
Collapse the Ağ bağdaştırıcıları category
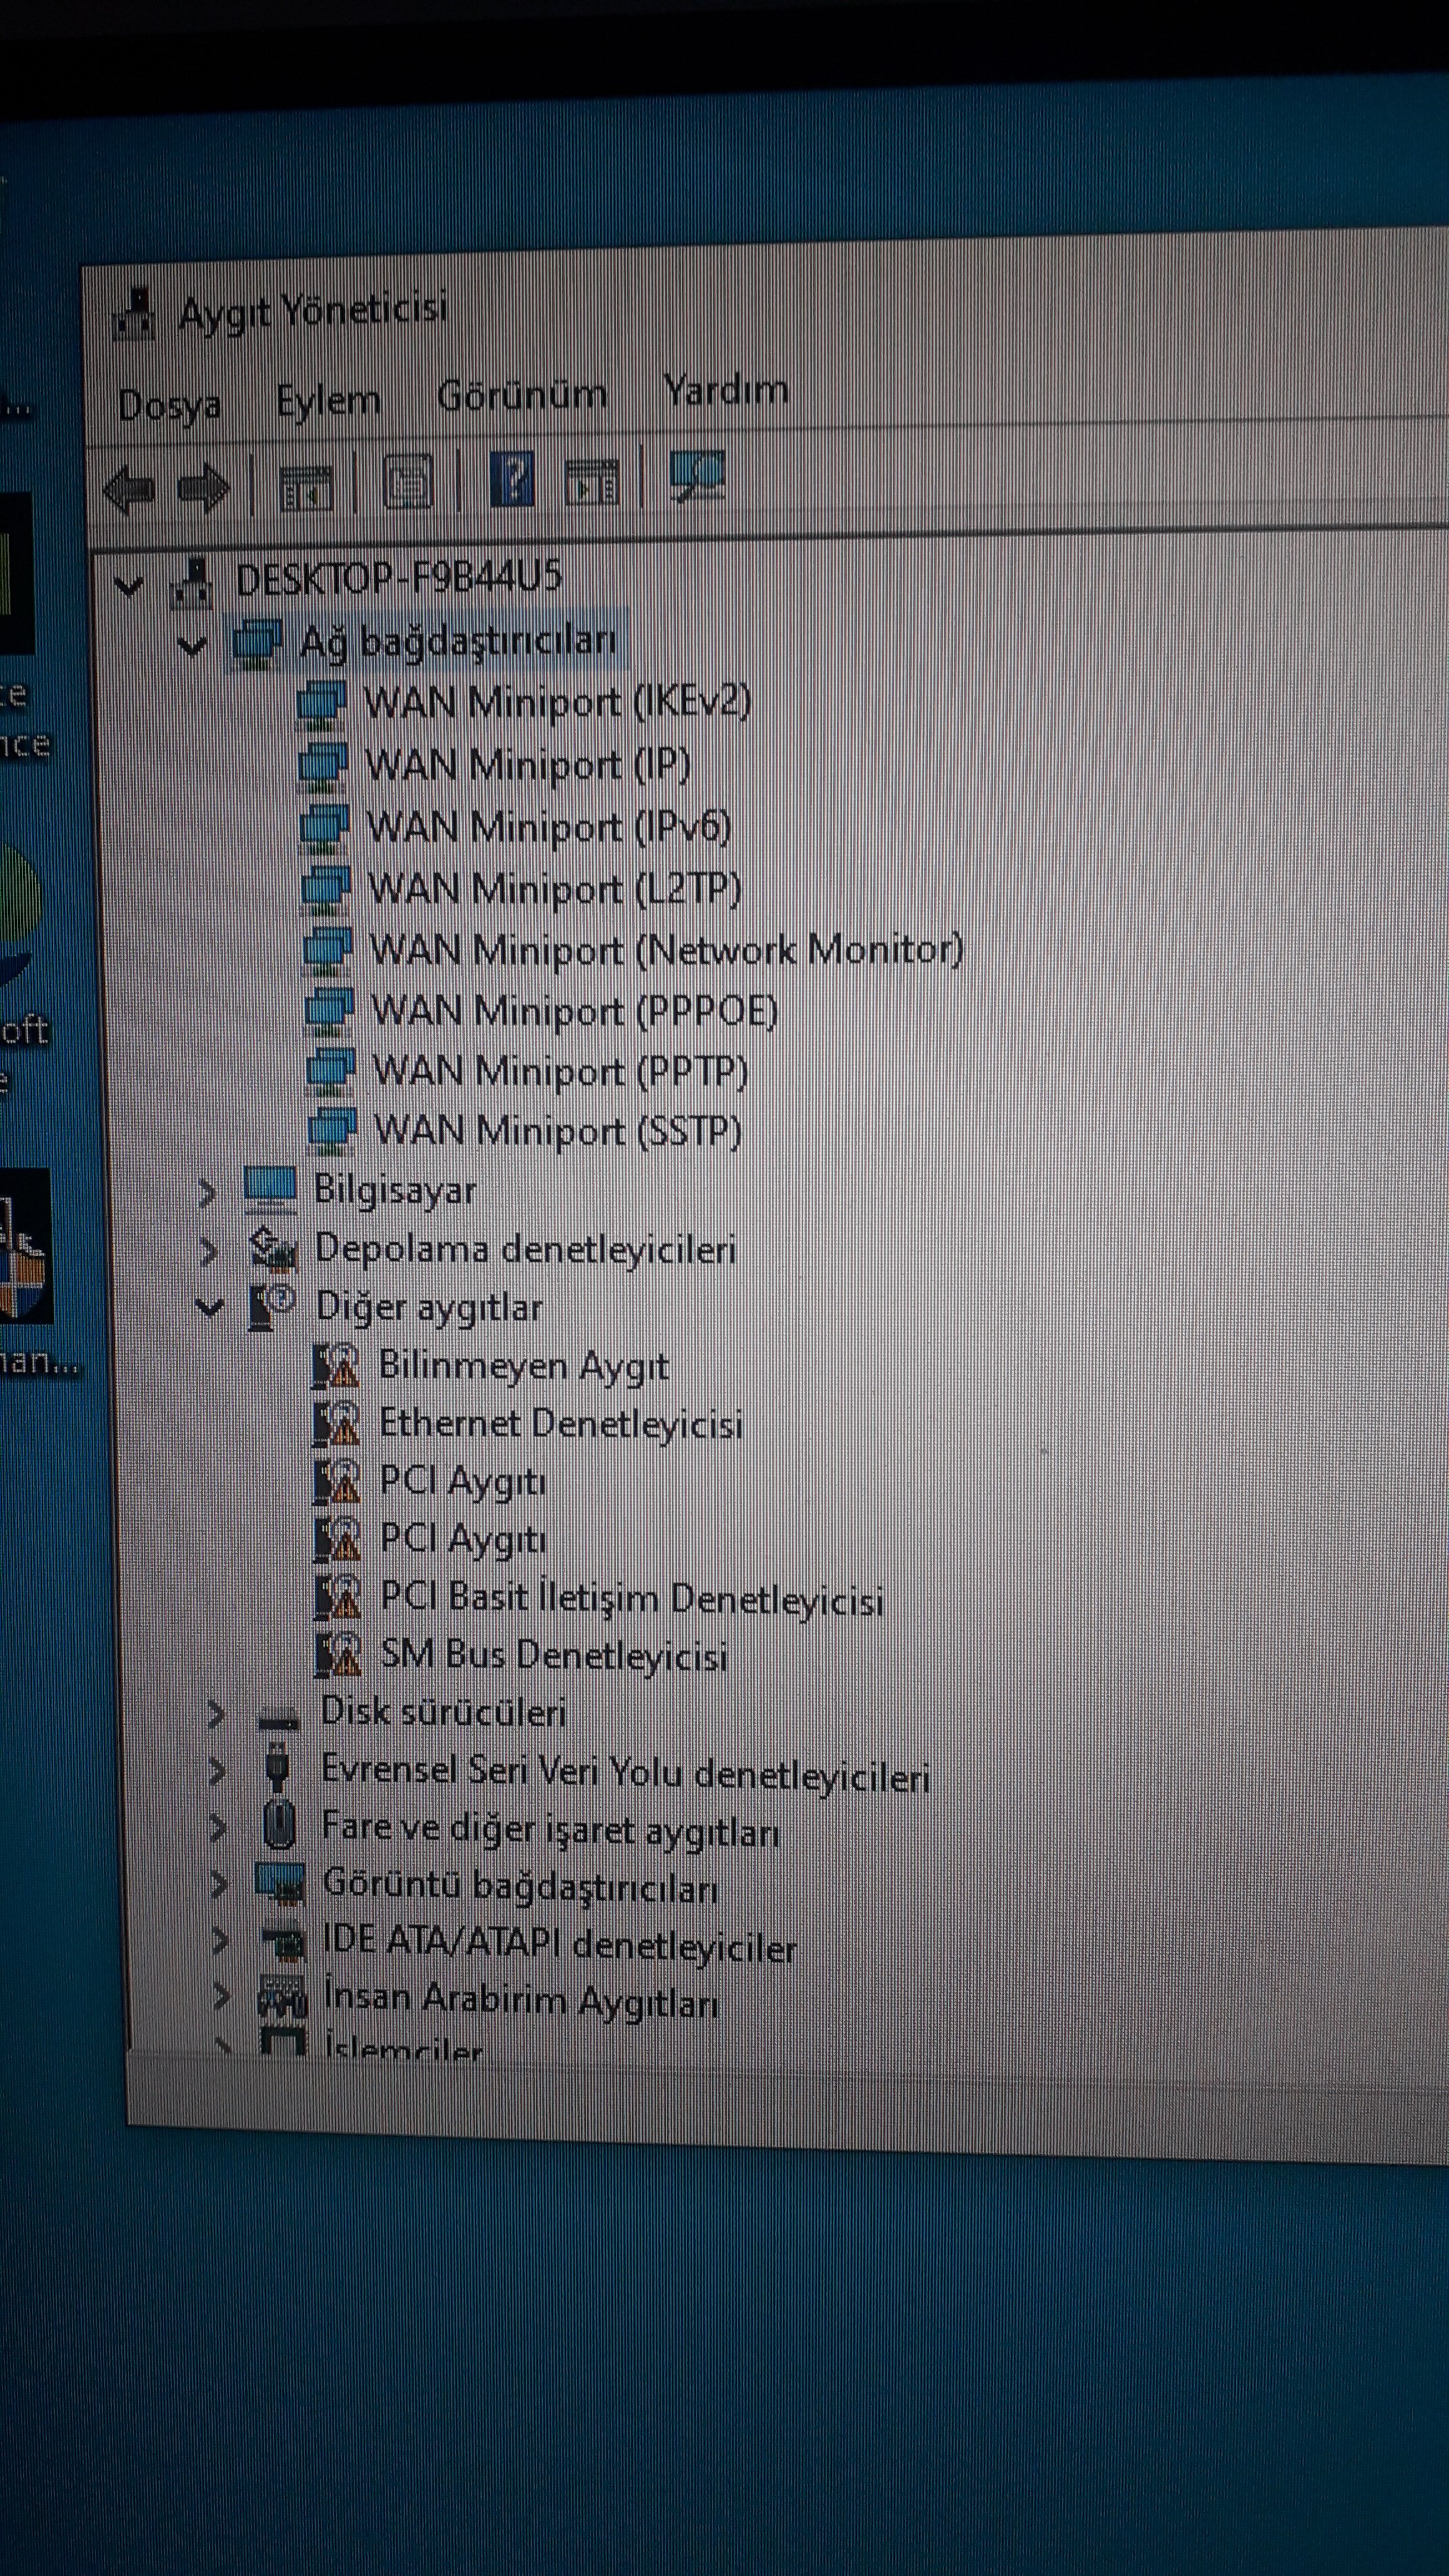(192, 646)
